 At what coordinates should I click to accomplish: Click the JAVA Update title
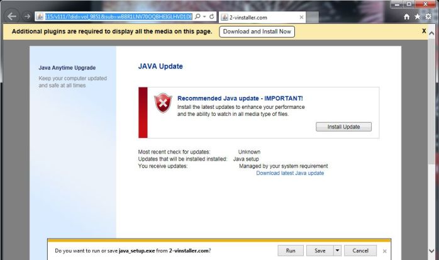[160, 66]
